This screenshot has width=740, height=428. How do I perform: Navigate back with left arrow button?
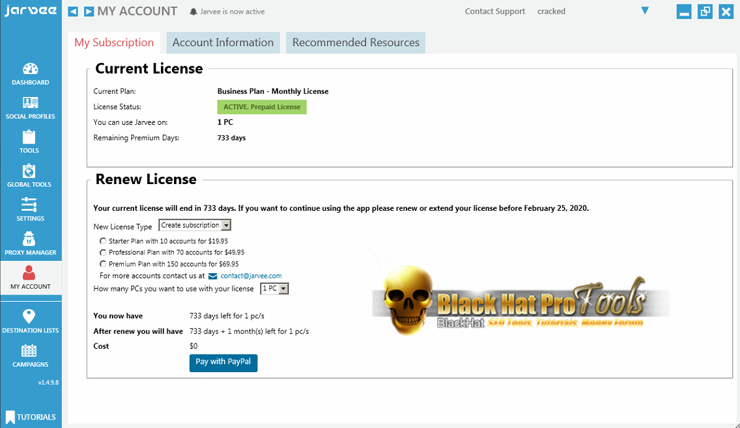coord(73,11)
